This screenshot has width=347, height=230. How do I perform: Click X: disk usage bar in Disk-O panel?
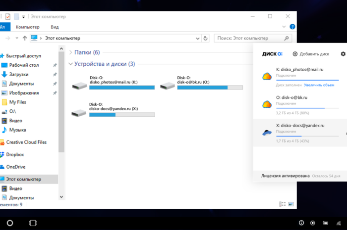pyautogui.click(x=307, y=136)
